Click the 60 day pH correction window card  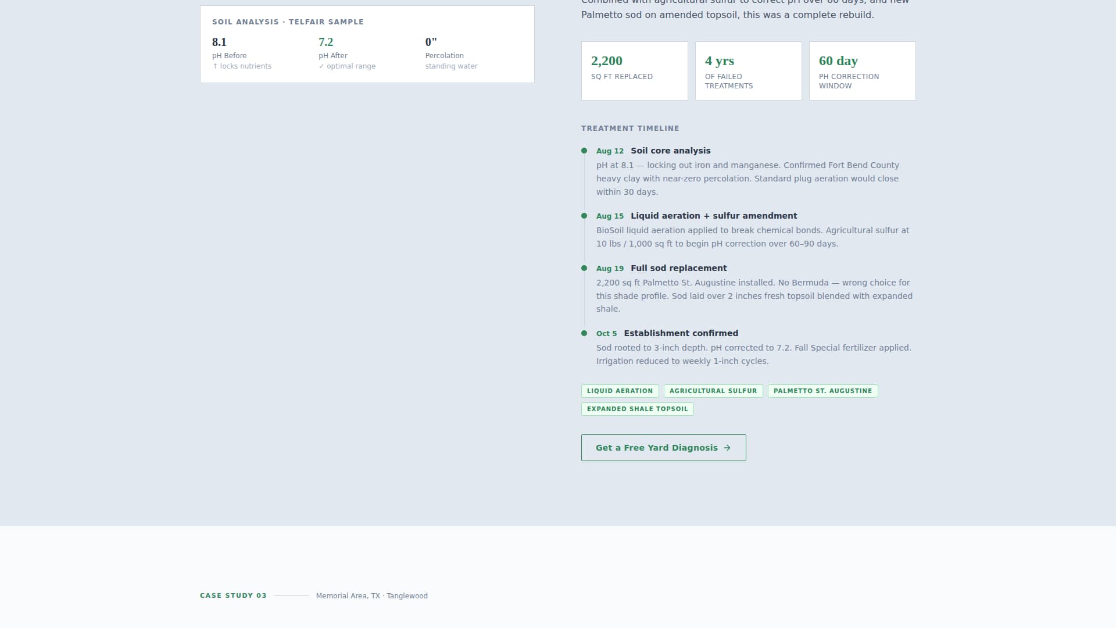[863, 71]
